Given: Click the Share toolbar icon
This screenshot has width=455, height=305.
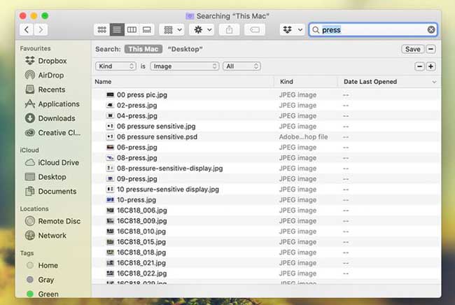Looking at the screenshot, I should click(x=229, y=29).
